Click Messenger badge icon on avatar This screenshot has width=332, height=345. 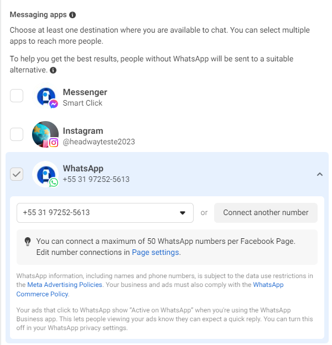54,104
